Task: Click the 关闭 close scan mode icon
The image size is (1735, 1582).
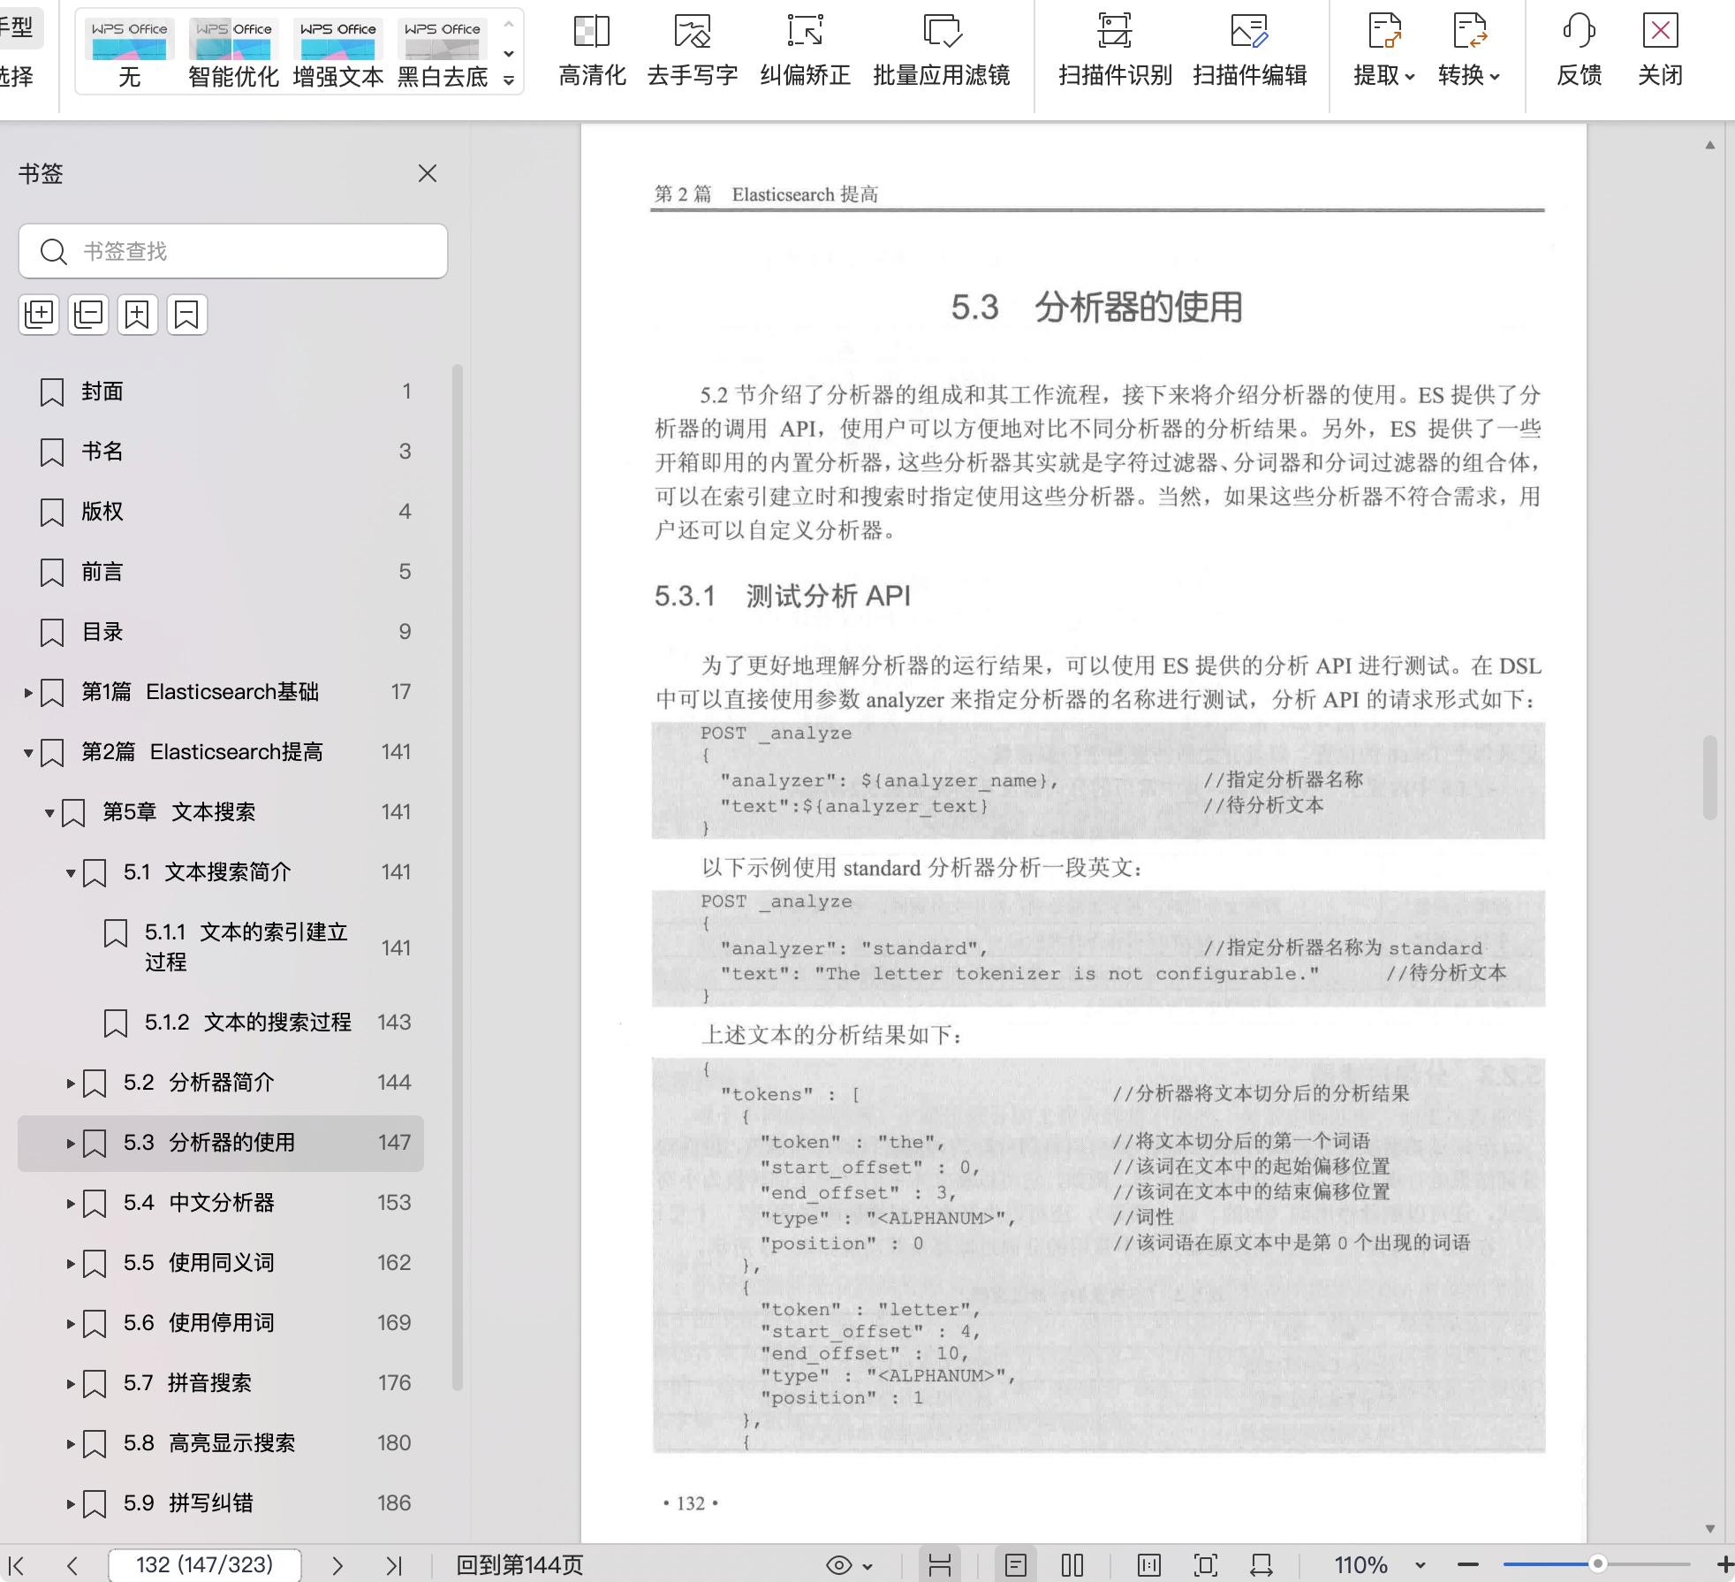Action: tap(1660, 31)
